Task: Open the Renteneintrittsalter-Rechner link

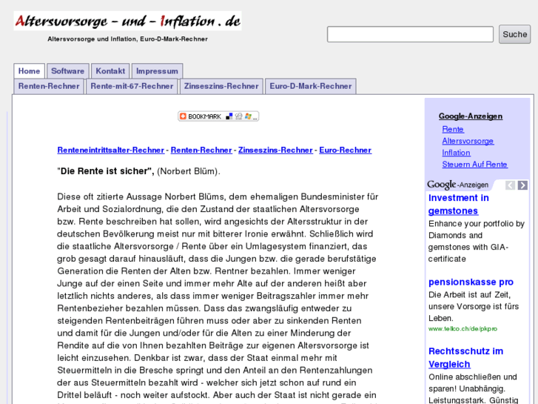Action: (x=111, y=150)
